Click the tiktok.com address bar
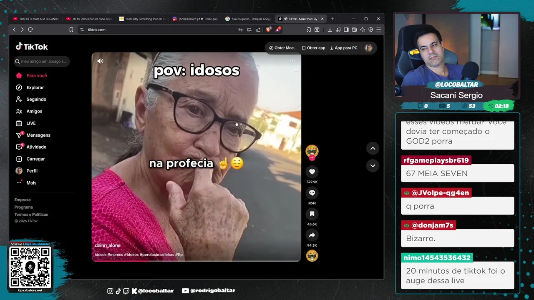 point(156,30)
